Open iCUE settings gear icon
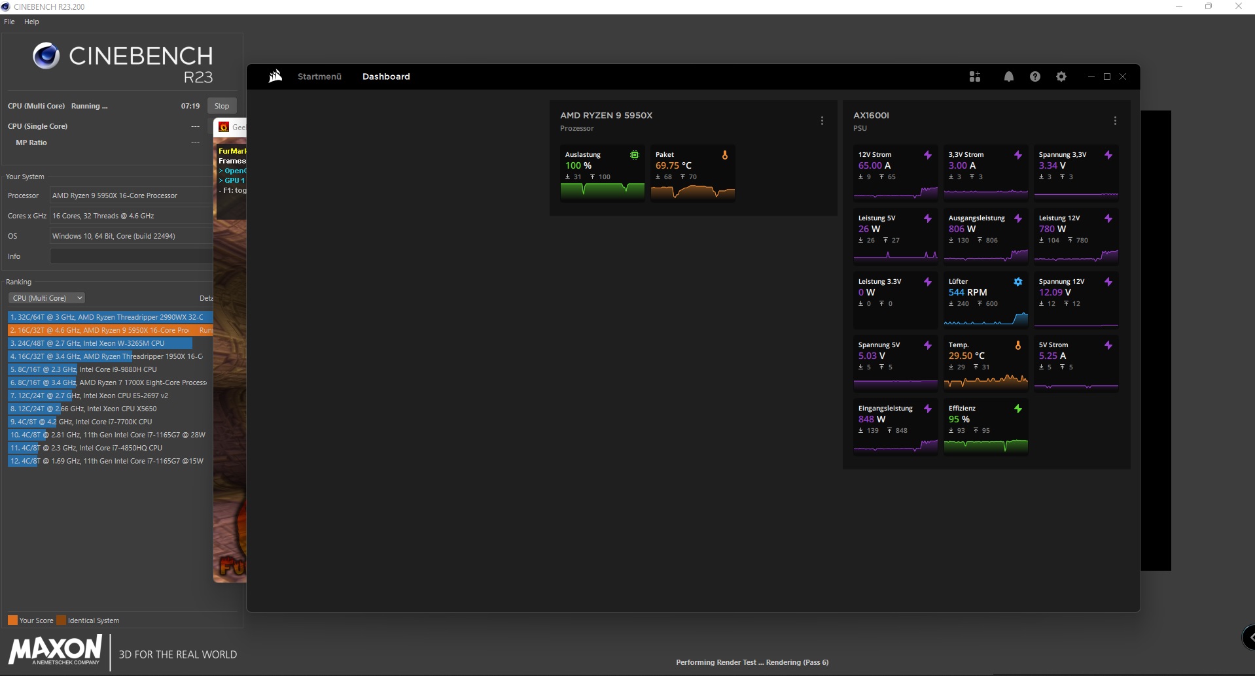Screen dimensions: 1255x676 (x=1061, y=76)
